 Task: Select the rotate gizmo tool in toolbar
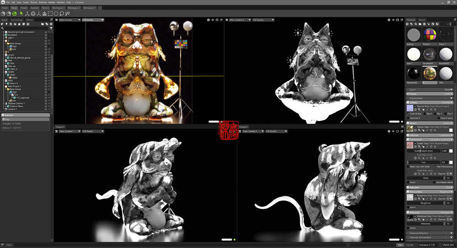point(33,13)
